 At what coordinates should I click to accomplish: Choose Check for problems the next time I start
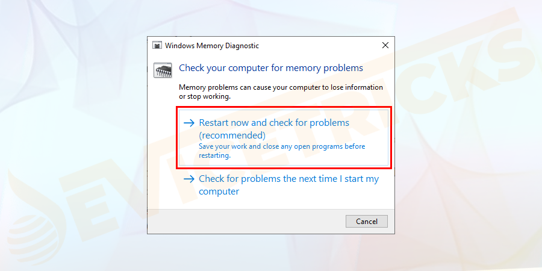[288, 179]
